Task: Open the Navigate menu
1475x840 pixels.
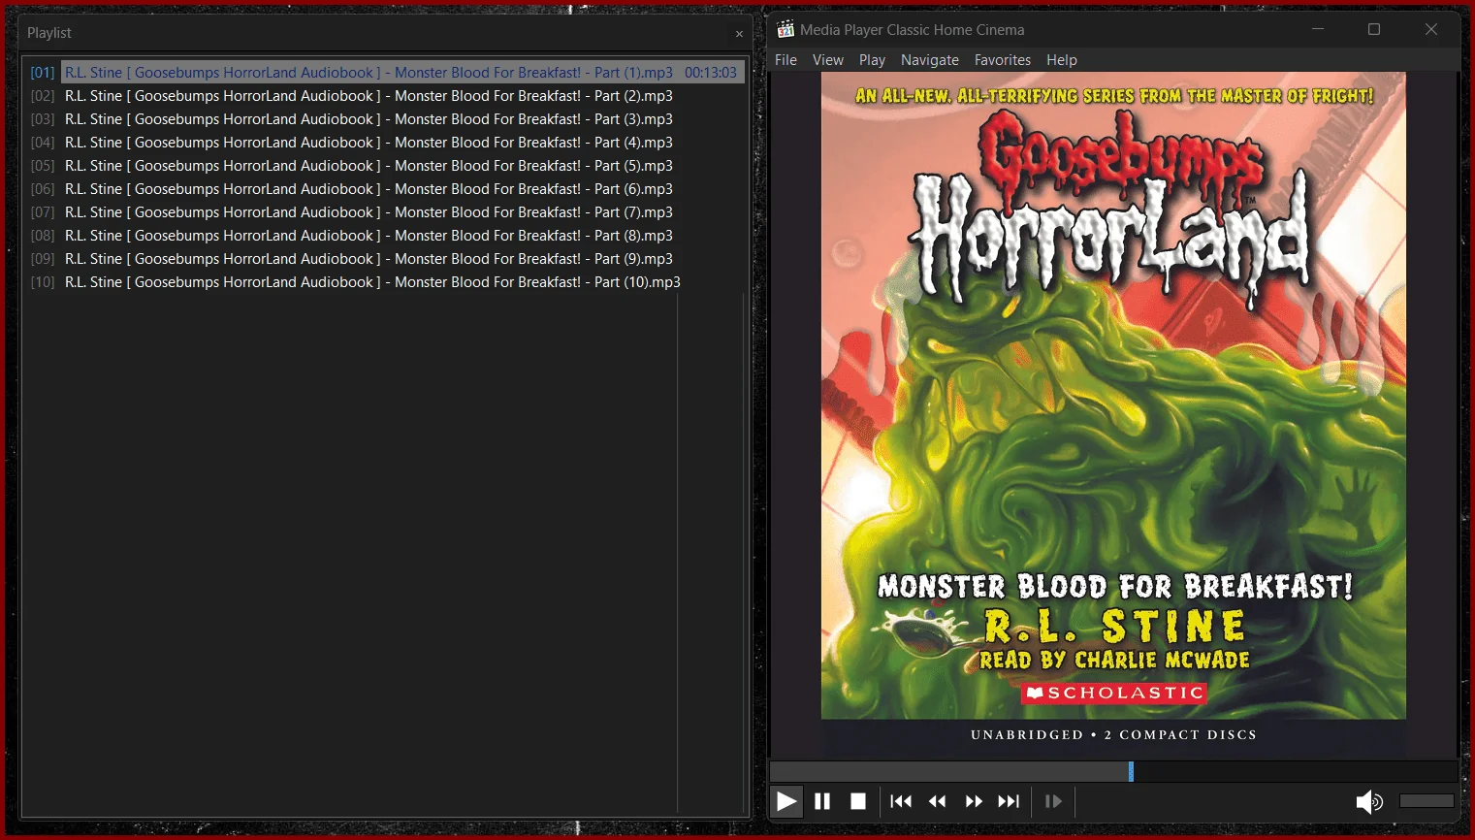Action: coord(929,60)
